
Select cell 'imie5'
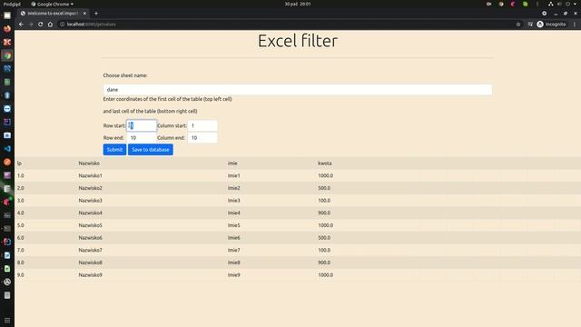(x=234, y=225)
